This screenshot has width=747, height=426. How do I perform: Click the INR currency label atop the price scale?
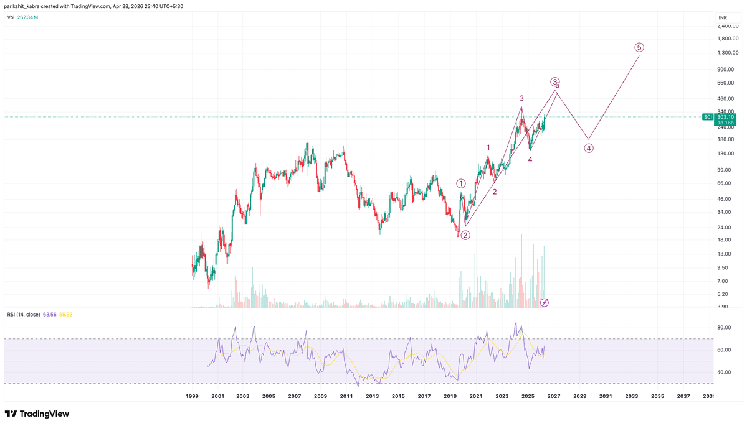(722, 18)
